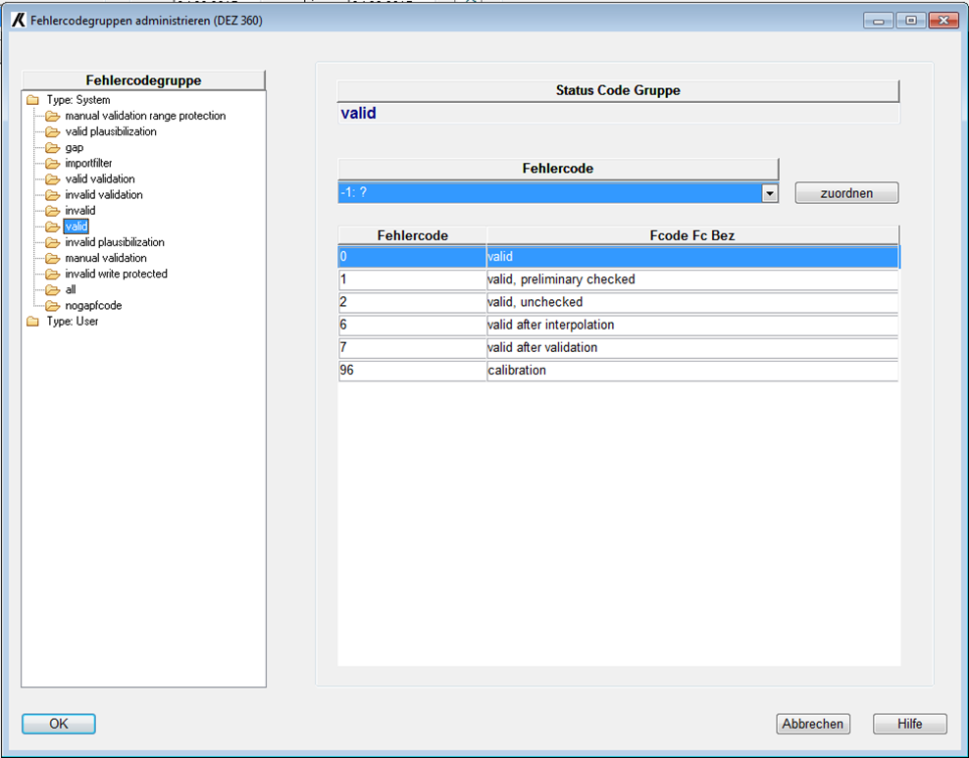Click the 'importfilter' folder icon
969x758 pixels.
tap(52, 163)
